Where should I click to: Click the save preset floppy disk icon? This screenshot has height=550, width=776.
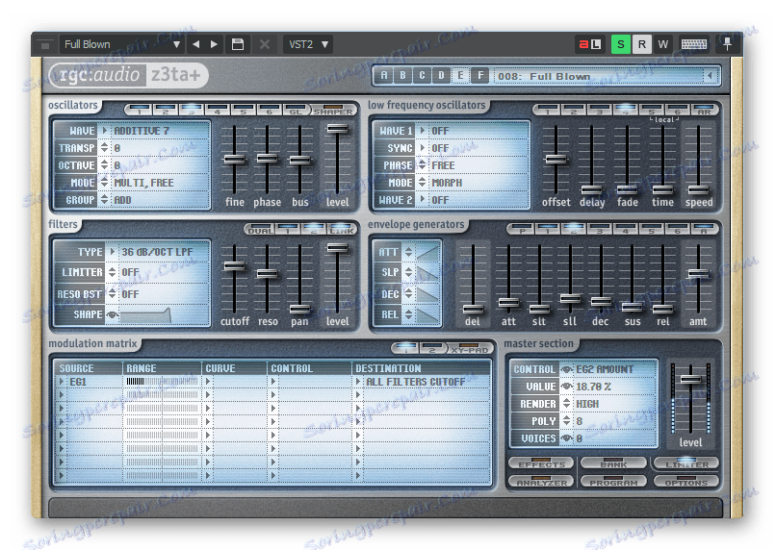tap(238, 44)
